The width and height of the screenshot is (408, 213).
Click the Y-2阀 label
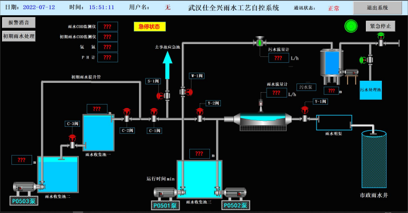213,103
